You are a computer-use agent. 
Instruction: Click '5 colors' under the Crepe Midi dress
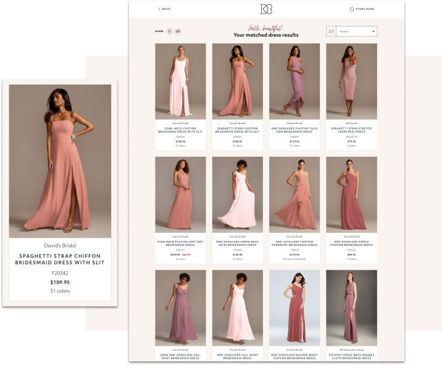coord(351,146)
